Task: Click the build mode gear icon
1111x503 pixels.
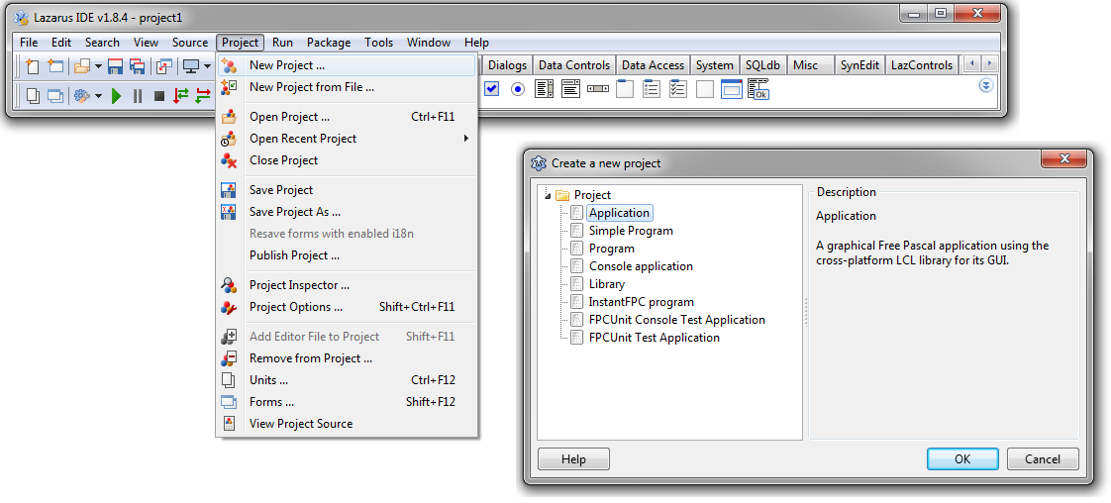Action: (82, 95)
